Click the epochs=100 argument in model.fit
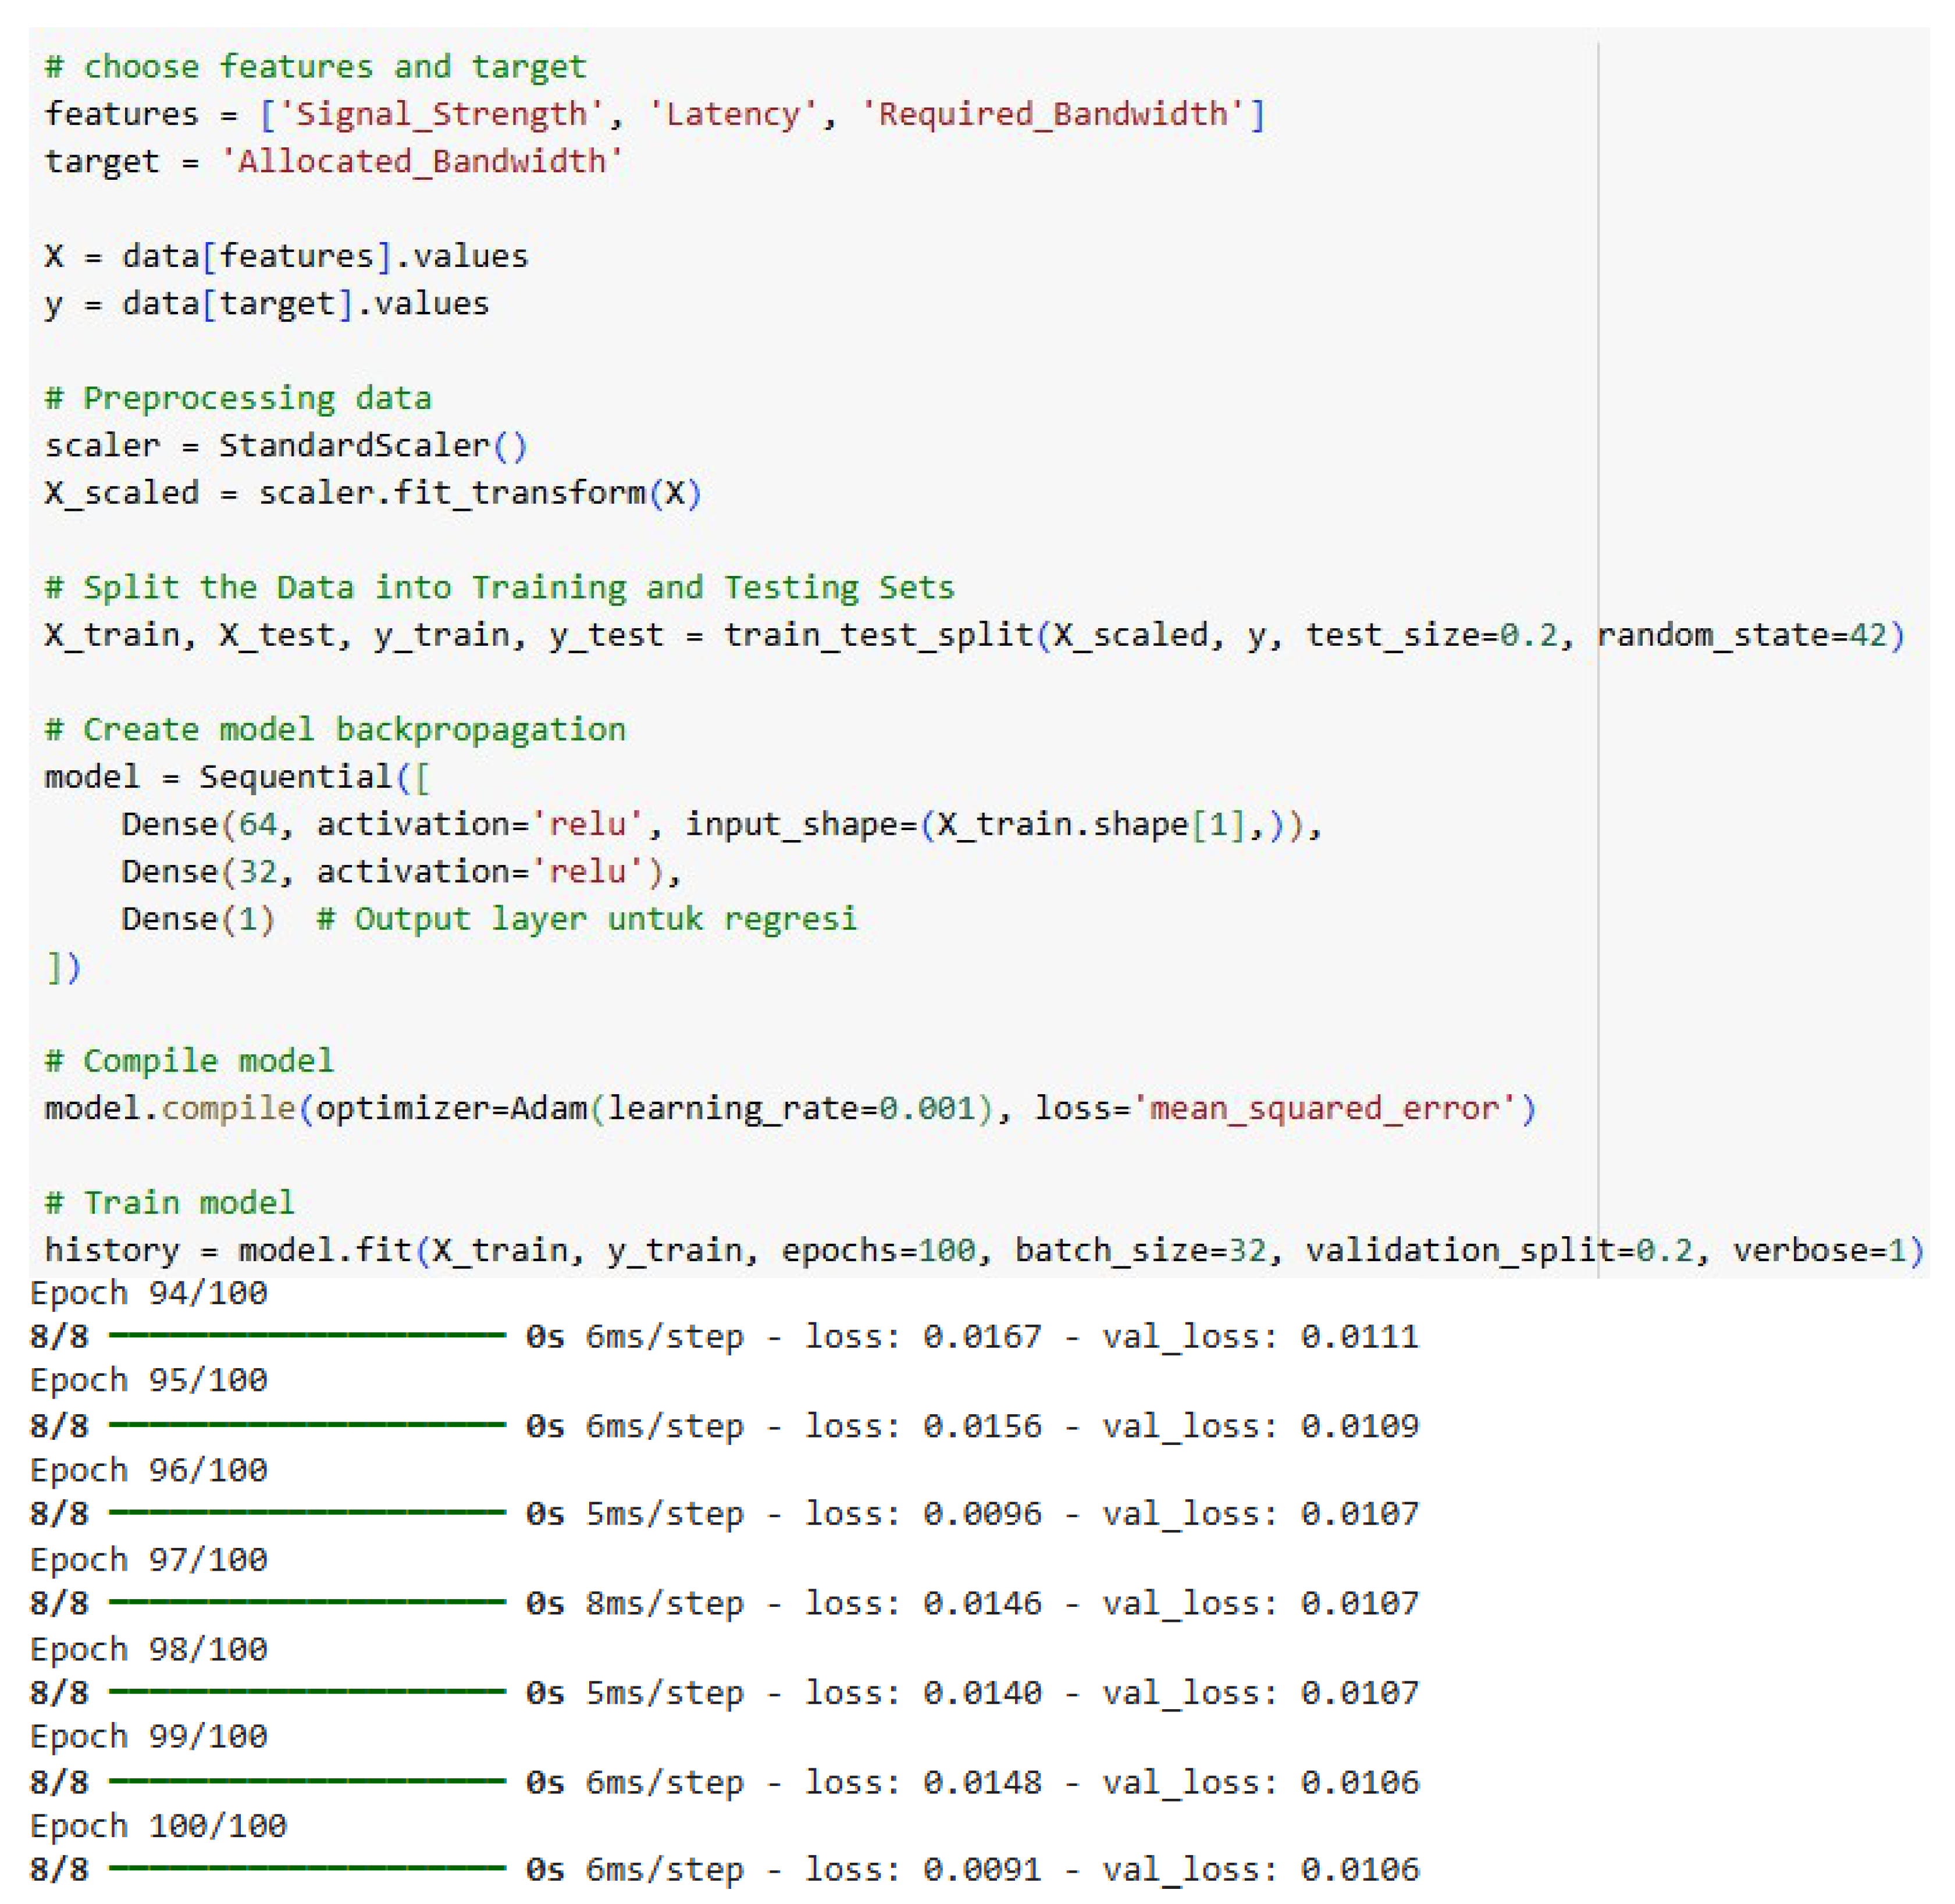This screenshot has height=1904, width=1955. (x=877, y=1250)
